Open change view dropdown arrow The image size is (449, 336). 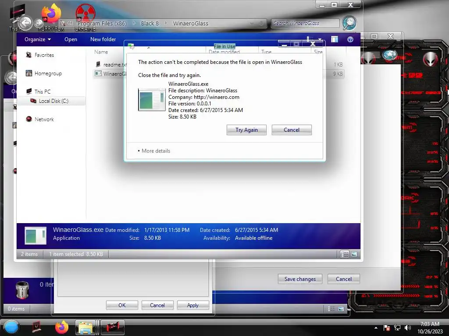(x=320, y=39)
